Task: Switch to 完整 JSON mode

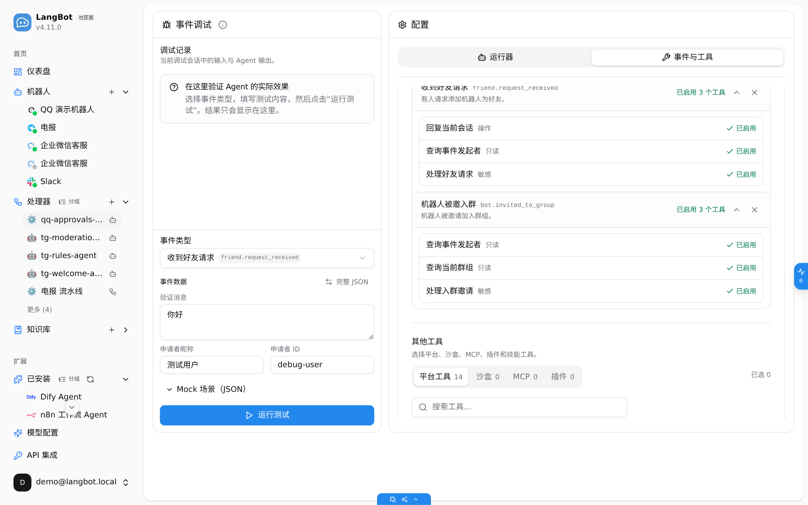Action: point(347,282)
